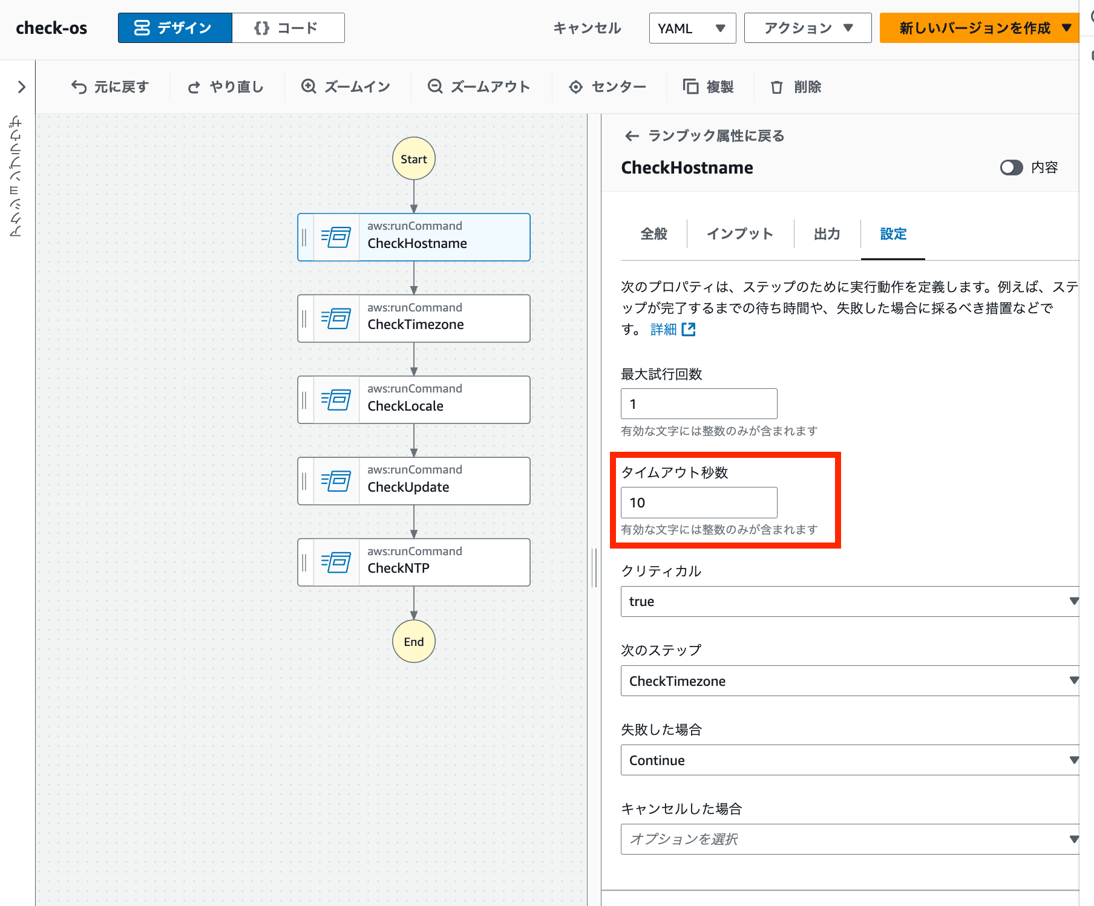The width and height of the screenshot is (1094, 906).
Task: Open the 失敗した場合 dropdown showing Continue
Action: tap(850, 760)
